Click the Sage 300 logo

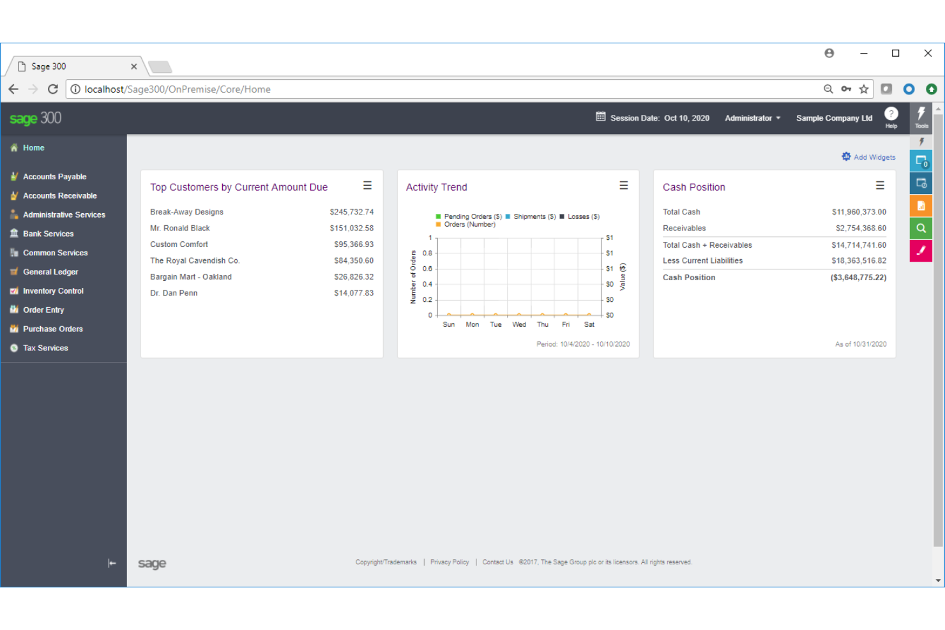tap(34, 117)
